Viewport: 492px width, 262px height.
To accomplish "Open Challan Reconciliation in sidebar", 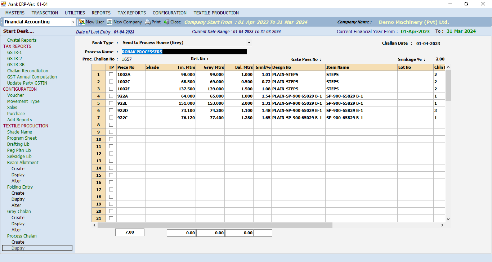I will pos(28,71).
